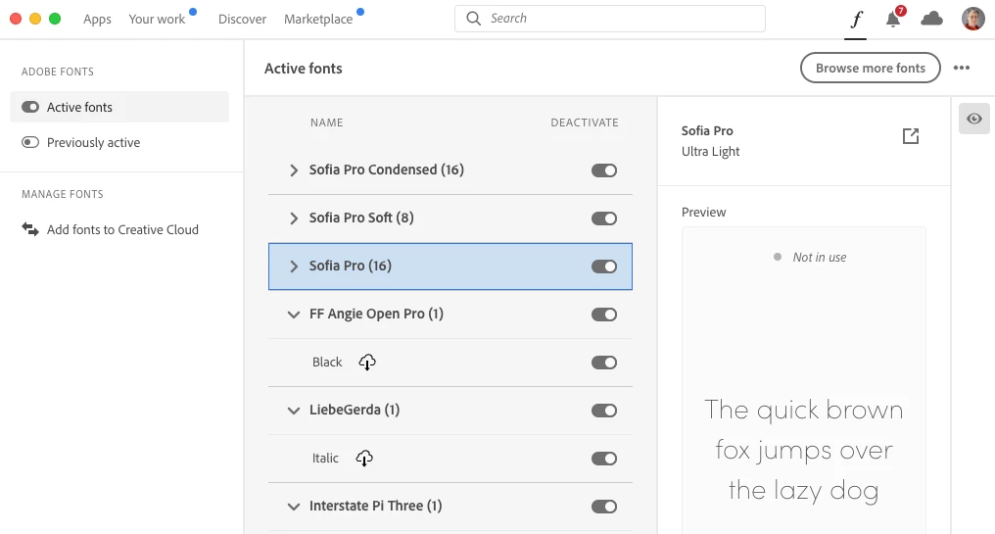The width and height of the screenshot is (995, 534).
Task: Focus the Search input field
Action: point(610,19)
